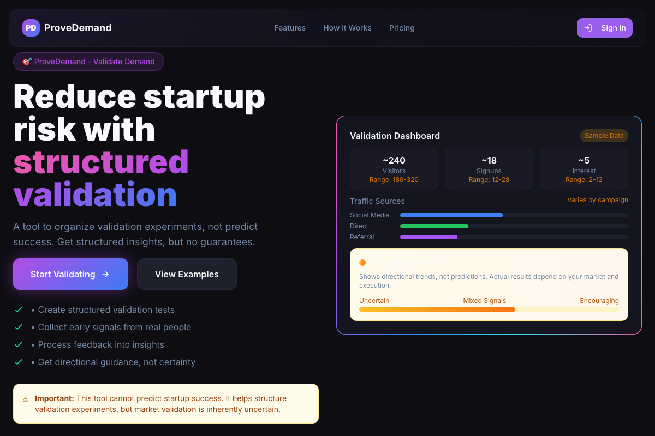655x436 pixels.
Task: Click the sign-in arrow icon
Action: [588, 28]
